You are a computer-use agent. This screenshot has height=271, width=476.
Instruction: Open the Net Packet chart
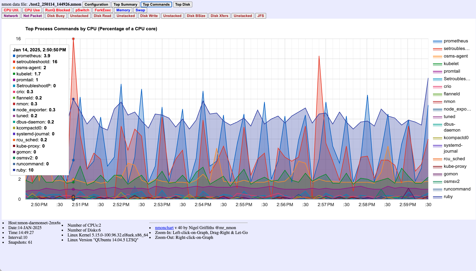tap(32, 16)
